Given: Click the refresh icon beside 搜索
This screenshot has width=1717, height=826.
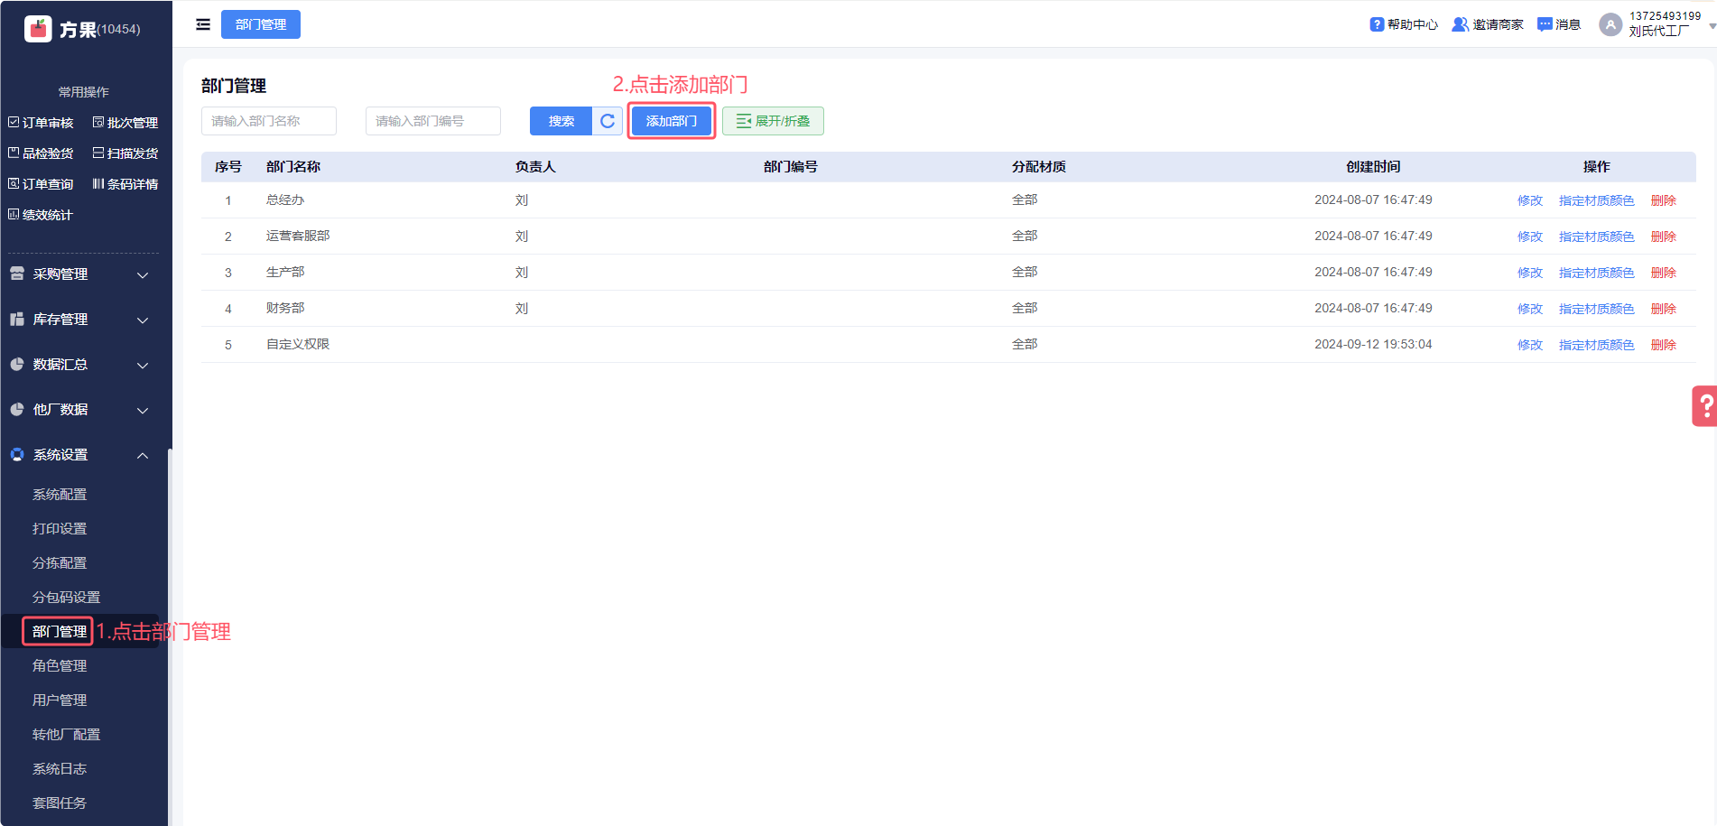Looking at the screenshot, I should coord(608,121).
